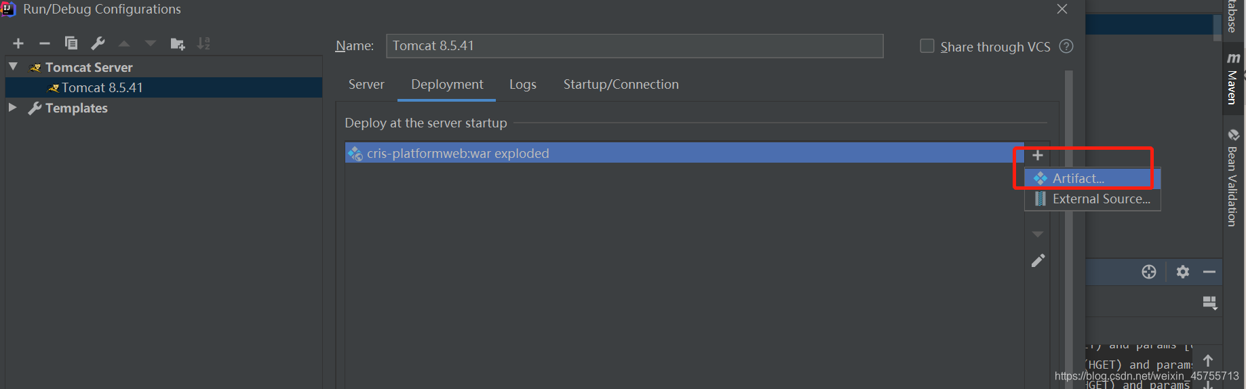1246x389 pixels.
Task: Click the Name input field
Action: tap(634, 46)
